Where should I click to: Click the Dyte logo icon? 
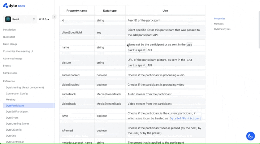(5, 5)
